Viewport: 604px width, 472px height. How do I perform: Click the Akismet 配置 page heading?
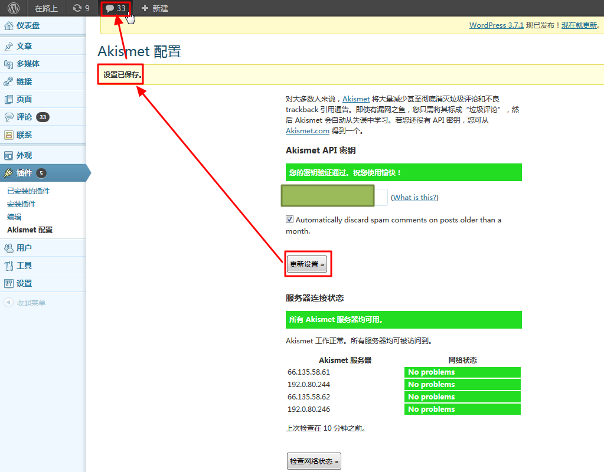[139, 51]
